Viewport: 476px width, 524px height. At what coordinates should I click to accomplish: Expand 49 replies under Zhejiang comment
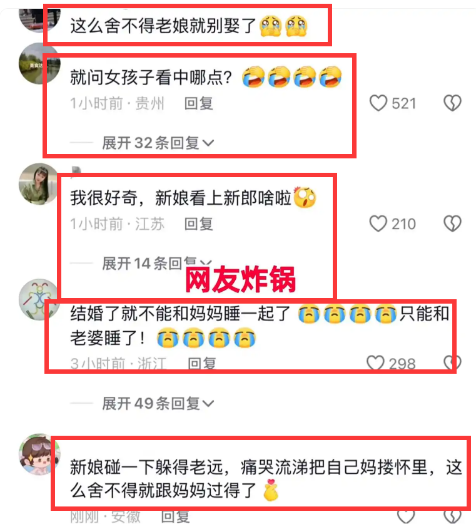[158, 403]
